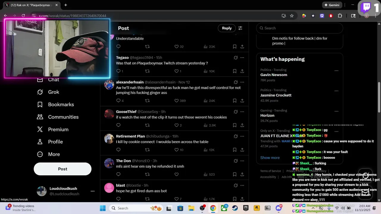Open more options on GooseThief's reply
This screenshot has width=381, height=214.
click(242, 111)
